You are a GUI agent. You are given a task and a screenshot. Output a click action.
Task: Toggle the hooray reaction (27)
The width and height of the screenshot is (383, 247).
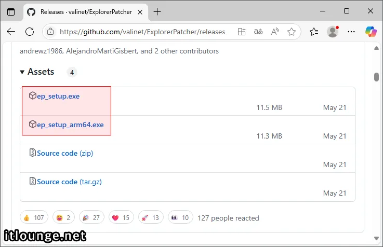point(91,217)
